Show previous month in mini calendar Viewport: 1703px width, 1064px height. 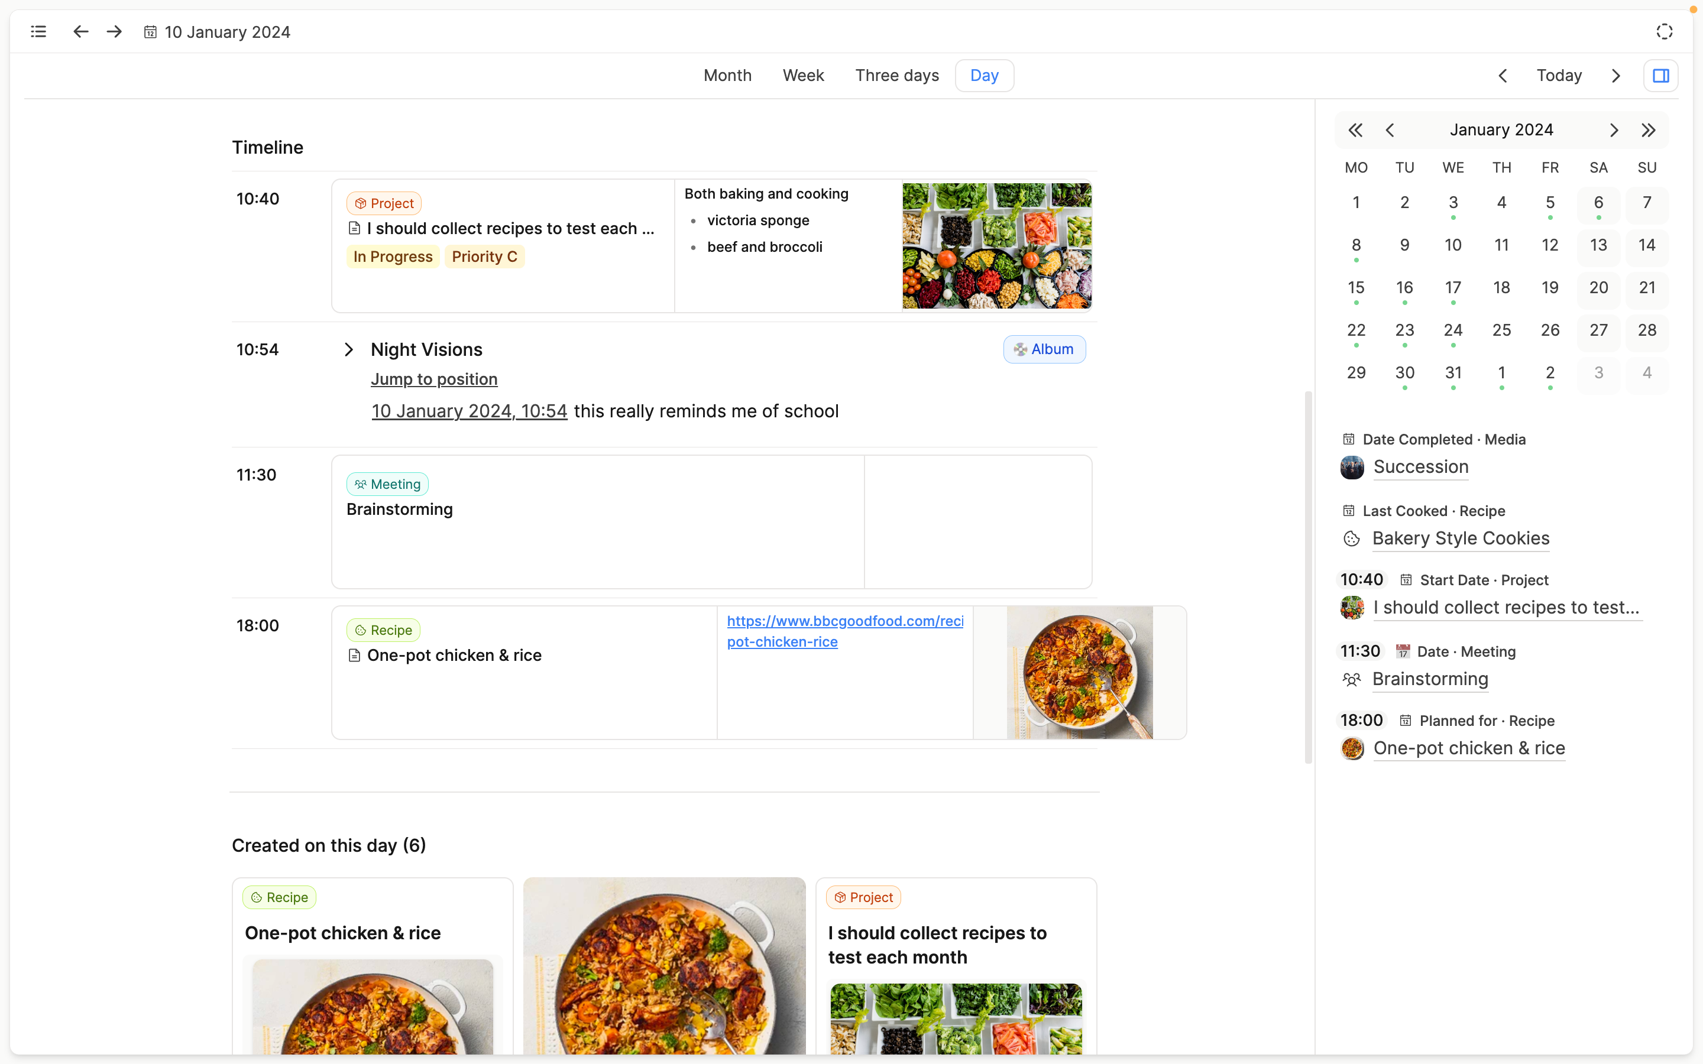(1390, 130)
